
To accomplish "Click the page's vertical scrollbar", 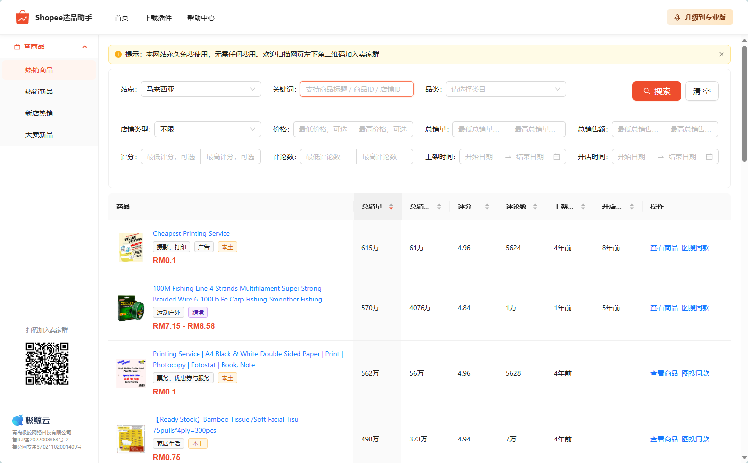I will [744, 104].
